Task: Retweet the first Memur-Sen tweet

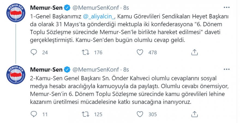Action: coord(85,52)
